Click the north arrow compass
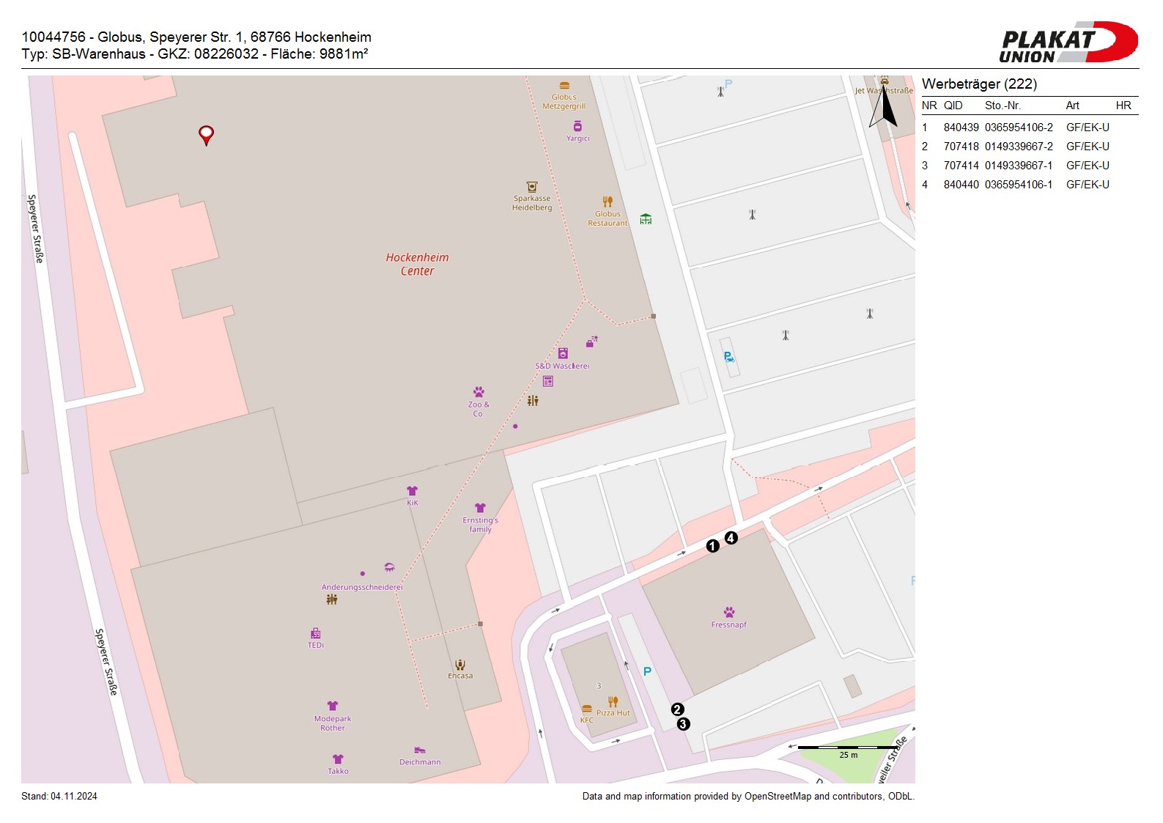Screen dimensions: 1163x823 [x=885, y=107]
